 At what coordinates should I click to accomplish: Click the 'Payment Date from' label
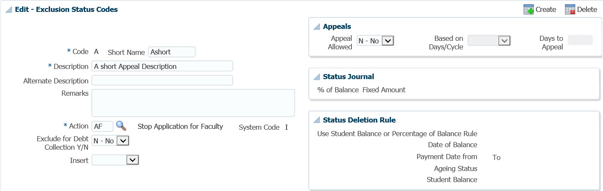447,157
